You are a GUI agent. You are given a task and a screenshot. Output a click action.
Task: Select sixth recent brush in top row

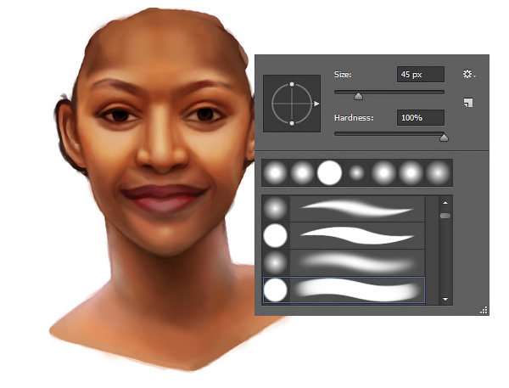click(411, 172)
